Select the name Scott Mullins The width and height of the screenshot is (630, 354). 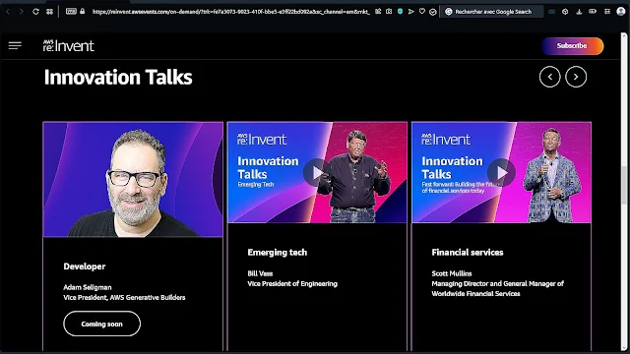point(452,273)
